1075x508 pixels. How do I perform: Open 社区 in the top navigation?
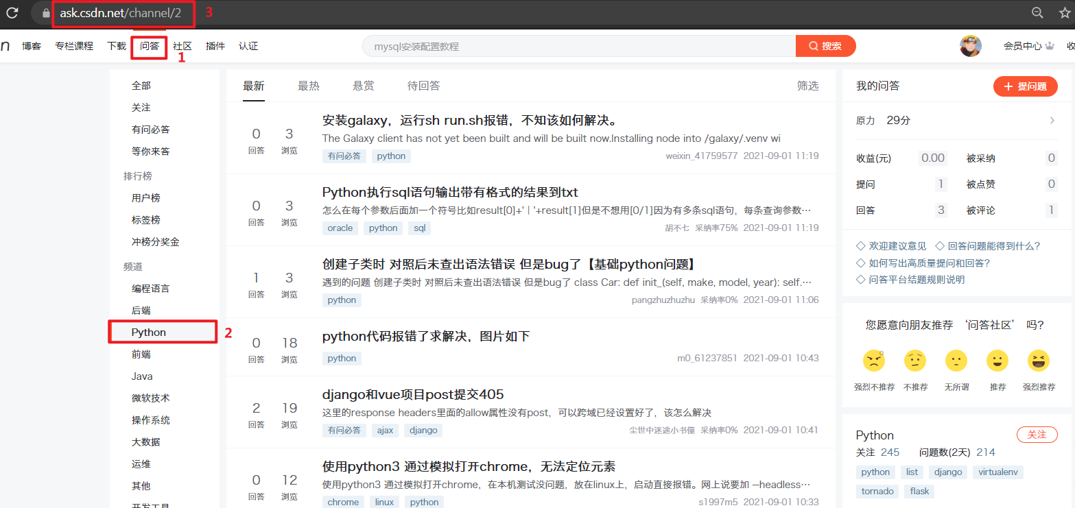coord(182,46)
